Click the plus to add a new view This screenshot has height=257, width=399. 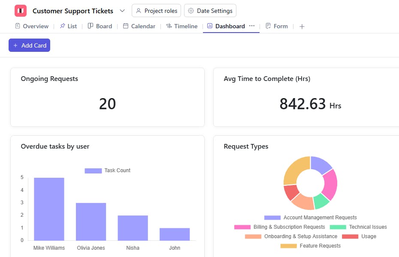click(x=302, y=26)
